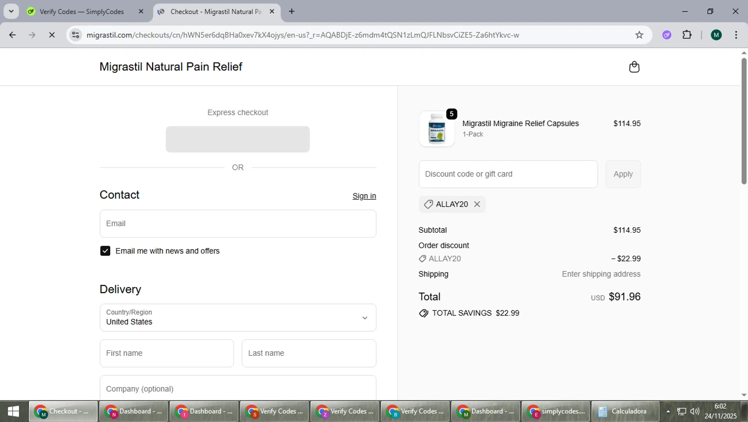Click the Email input field
The width and height of the screenshot is (748, 422).
[238, 224]
